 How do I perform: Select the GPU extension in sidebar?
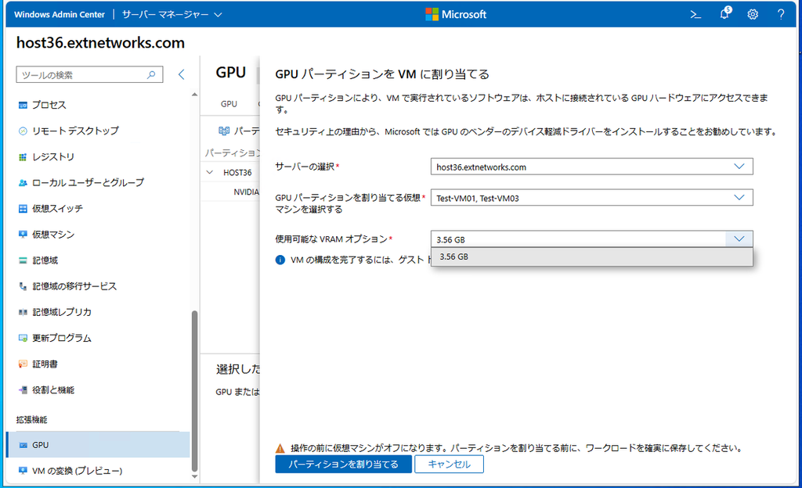(98, 445)
